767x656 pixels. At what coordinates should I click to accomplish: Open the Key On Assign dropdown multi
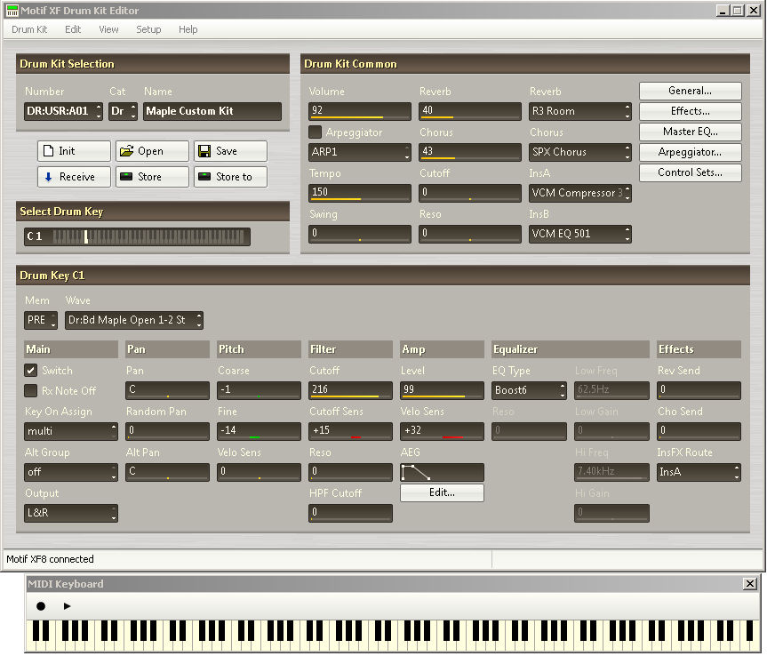click(71, 431)
